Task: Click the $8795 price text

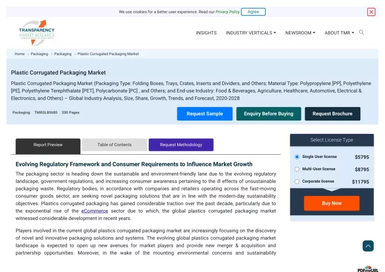Action: click(361, 169)
